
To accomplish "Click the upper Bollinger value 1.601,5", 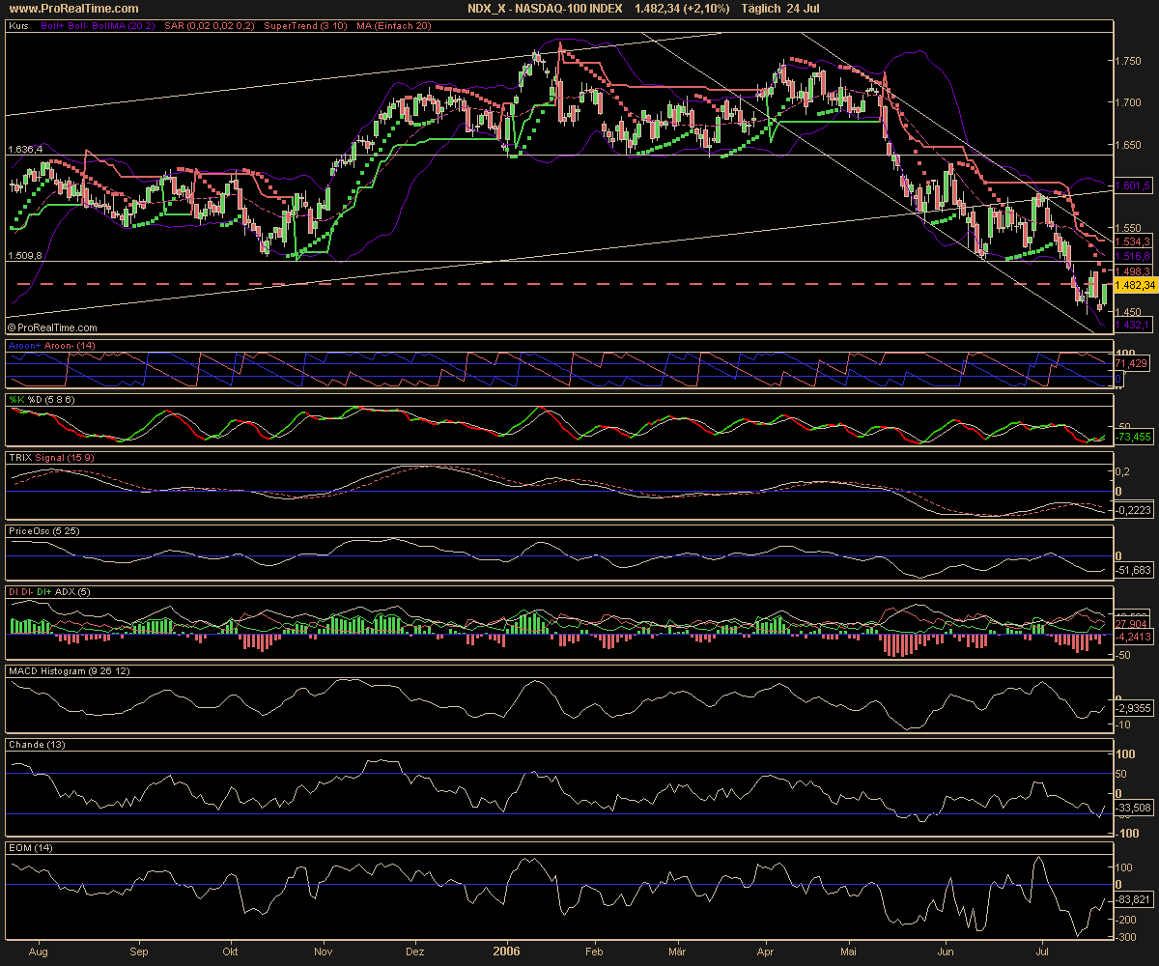I will pyautogui.click(x=1134, y=185).
